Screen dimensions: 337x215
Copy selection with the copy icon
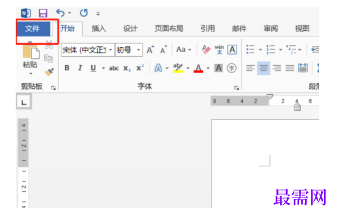click(x=49, y=58)
